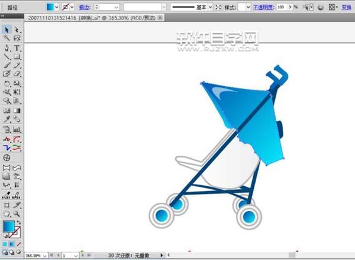Select the Type (T) tool
Viewport: 355px width, 260px height.
point(17,48)
